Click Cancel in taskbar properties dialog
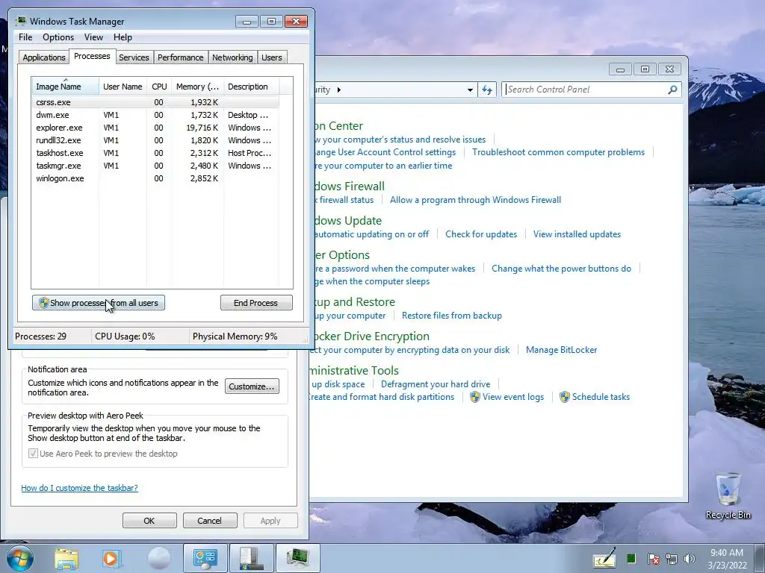Image resolution: width=765 pixels, height=573 pixels. point(210,520)
